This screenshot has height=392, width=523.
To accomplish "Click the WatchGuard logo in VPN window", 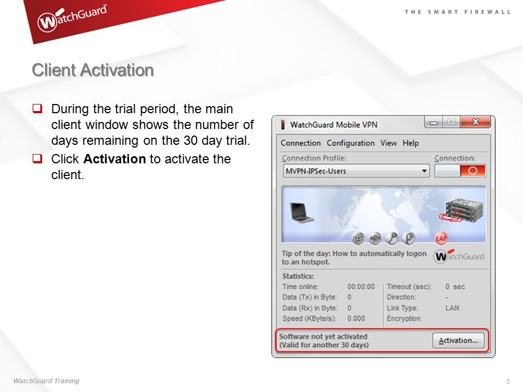I will [x=459, y=256].
